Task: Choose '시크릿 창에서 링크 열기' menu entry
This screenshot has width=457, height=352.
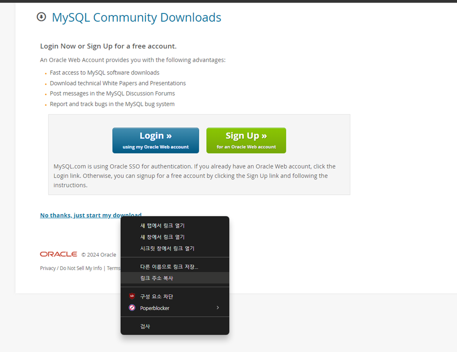Action: click(x=175, y=248)
